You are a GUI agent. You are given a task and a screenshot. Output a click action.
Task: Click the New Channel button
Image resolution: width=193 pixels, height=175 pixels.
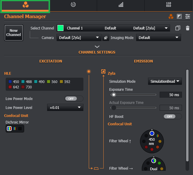pos(13,32)
